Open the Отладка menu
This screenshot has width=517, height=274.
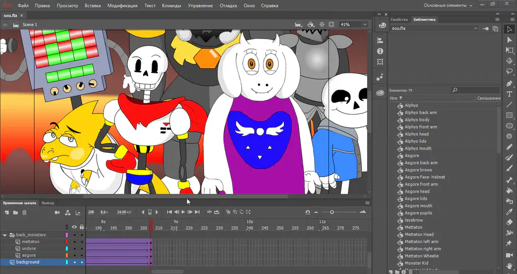[x=228, y=6]
